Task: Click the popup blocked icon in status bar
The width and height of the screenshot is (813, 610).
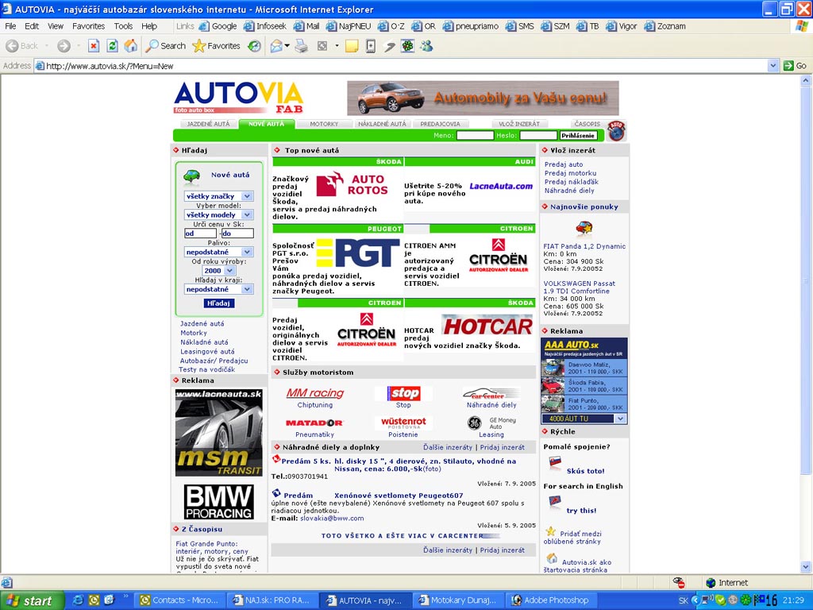Action: pyautogui.click(x=678, y=582)
